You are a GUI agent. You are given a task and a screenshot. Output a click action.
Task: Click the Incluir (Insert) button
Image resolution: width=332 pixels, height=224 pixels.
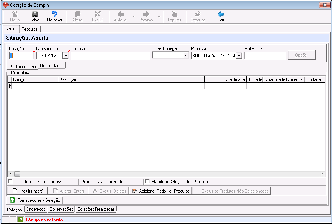coord(28,191)
